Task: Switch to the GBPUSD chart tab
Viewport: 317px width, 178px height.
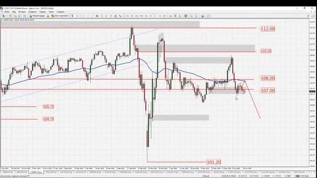Action: point(22,173)
